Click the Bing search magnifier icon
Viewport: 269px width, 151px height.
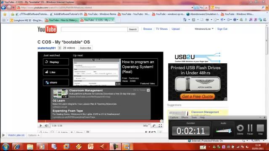tap(263, 8)
